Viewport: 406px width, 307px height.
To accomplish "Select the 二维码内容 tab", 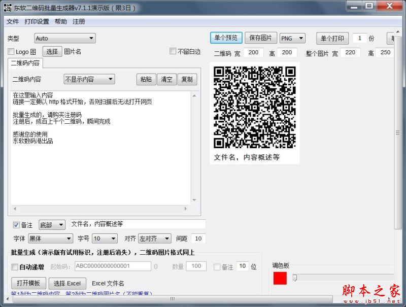I will 25,63.
